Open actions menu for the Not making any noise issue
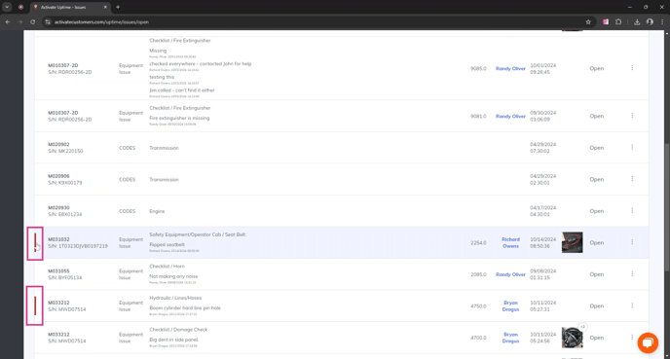The width and height of the screenshot is (670, 359). 632,273
